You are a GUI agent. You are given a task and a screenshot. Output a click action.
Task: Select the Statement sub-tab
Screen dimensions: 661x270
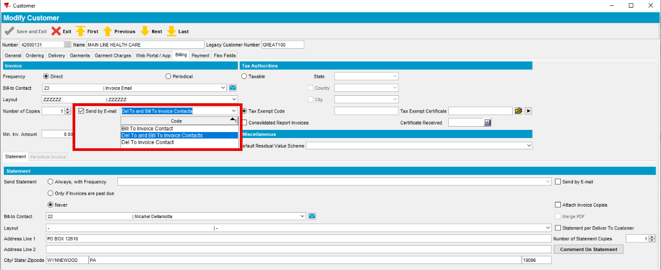click(16, 157)
